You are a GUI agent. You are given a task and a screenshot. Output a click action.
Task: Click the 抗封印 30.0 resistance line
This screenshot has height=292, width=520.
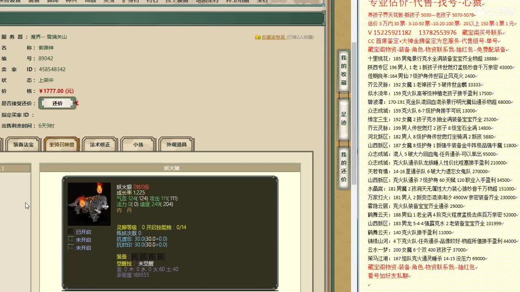(142, 244)
